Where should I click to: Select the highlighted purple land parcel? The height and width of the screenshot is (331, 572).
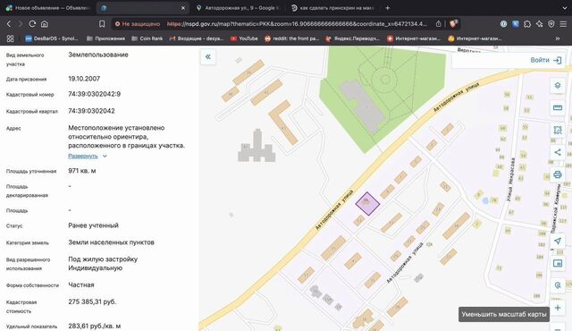[x=367, y=204]
